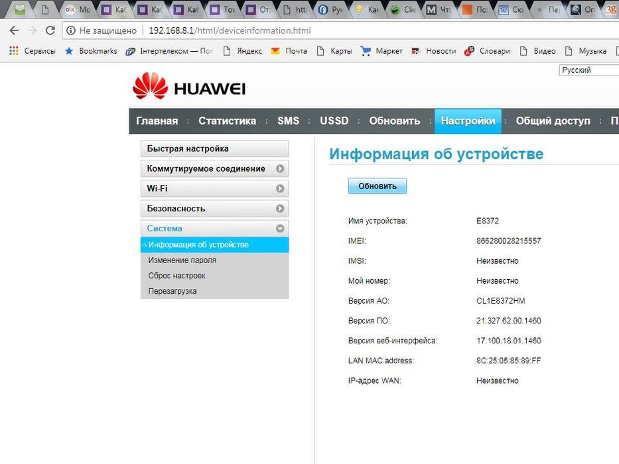Image resolution: width=619 pixels, height=464 pixels.
Task: Open the Яндекс bookmark
Action: click(x=242, y=51)
